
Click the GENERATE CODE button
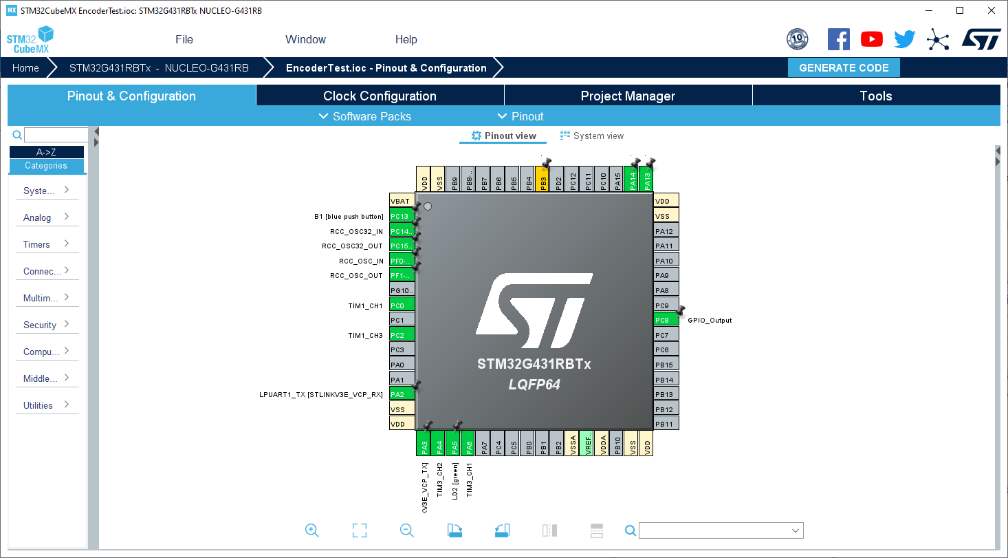[844, 67]
